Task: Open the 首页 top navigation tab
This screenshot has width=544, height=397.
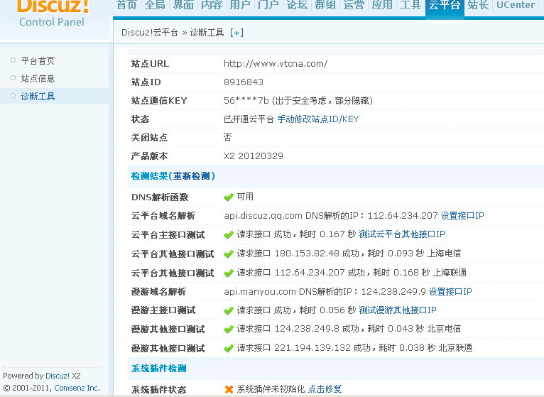Action: point(126,5)
